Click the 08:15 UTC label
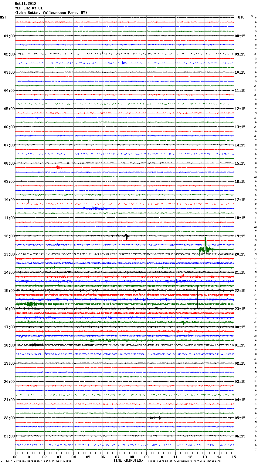The width and height of the screenshot is (258, 465). 240,36
